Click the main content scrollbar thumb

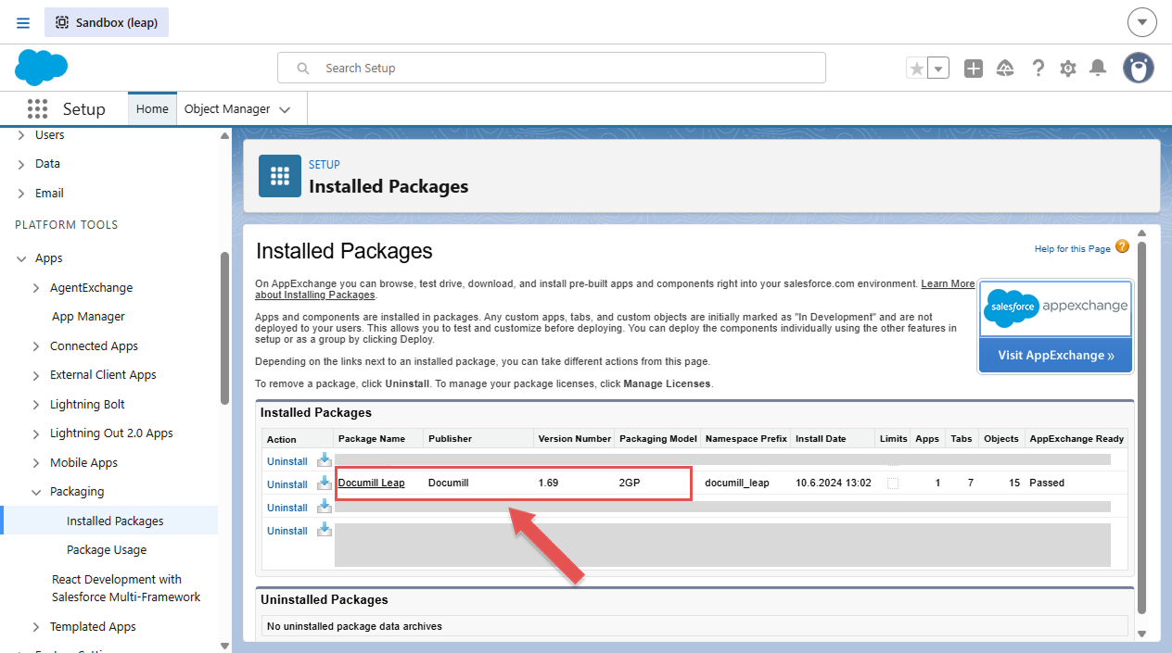tap(1142, 426)
